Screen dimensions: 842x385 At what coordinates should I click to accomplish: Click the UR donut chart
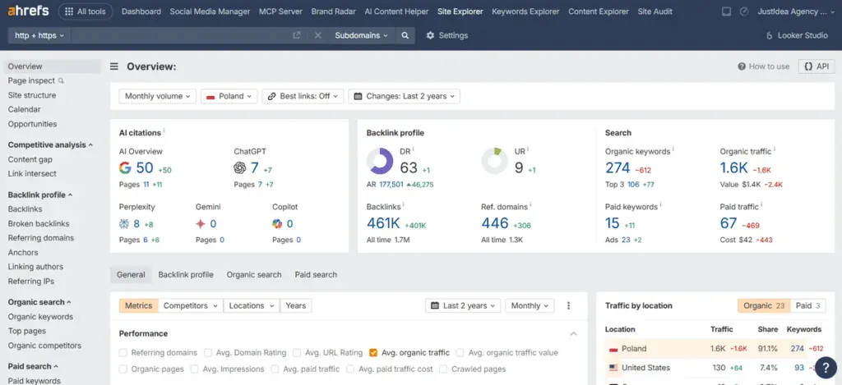coord(494,162)
